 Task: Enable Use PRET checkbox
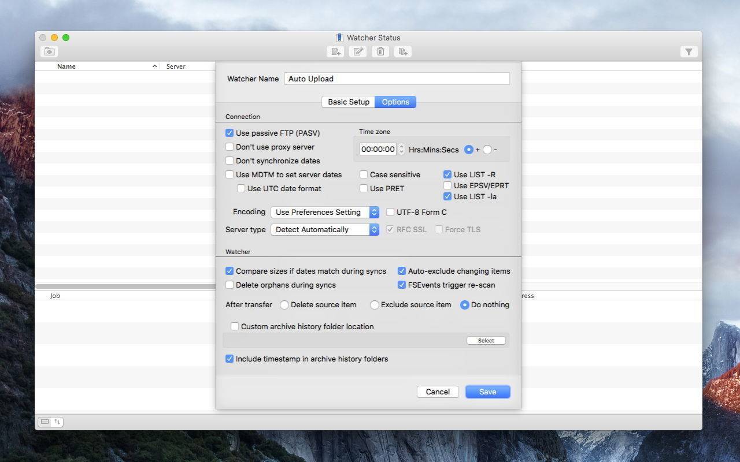[364, 188]
